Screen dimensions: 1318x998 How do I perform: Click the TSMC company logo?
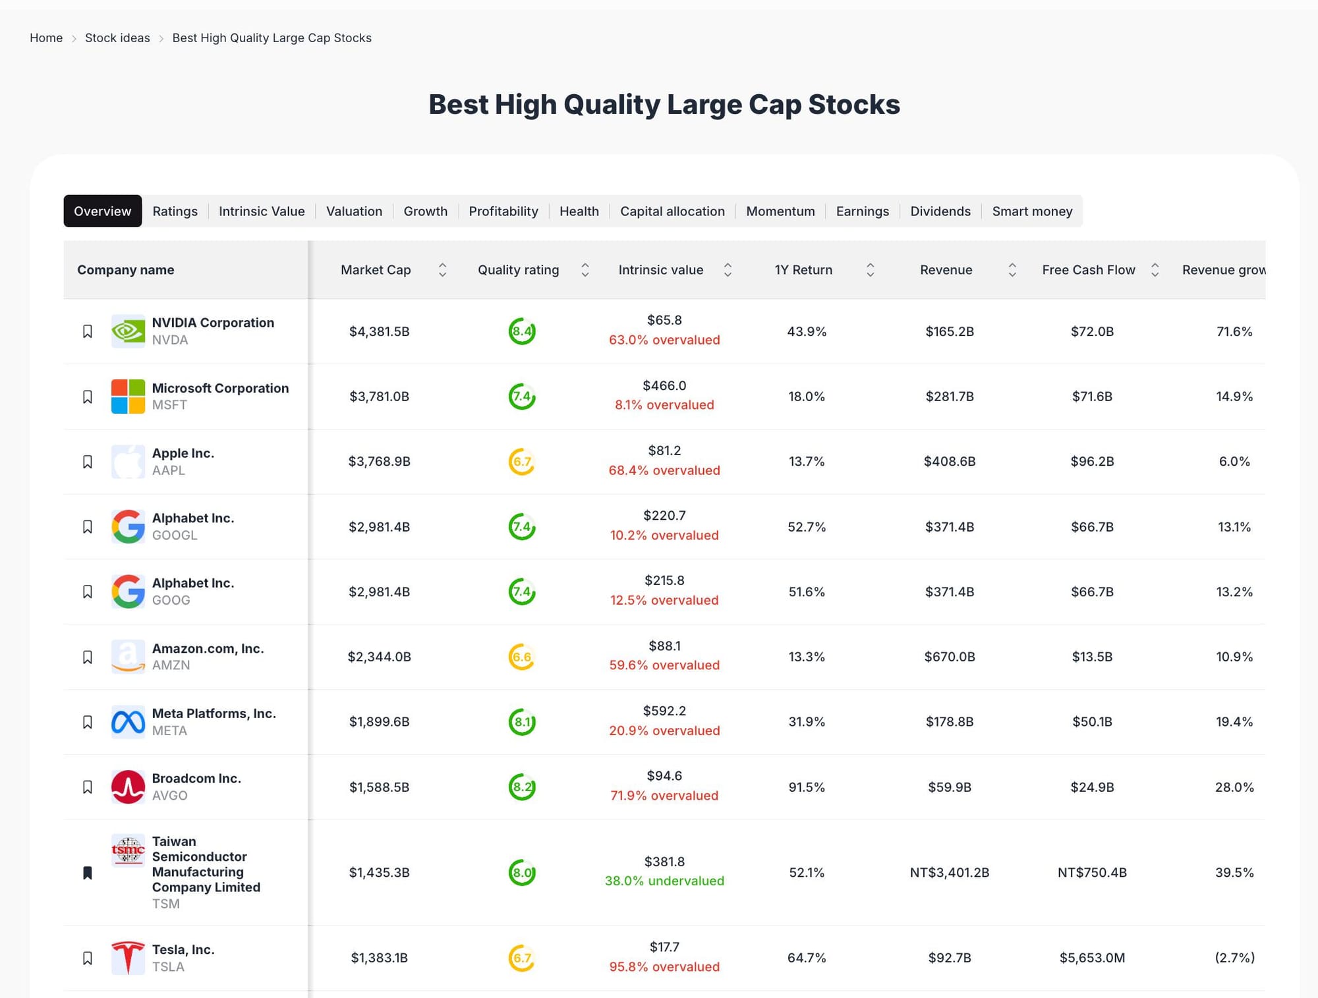128,851
